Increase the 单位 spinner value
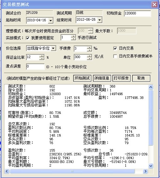This screenshot has width=160, height=178. click(89, 56)
